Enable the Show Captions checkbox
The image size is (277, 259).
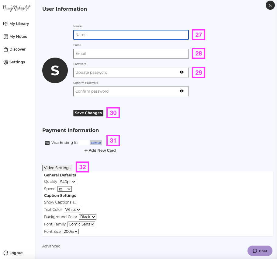[75, 202]
